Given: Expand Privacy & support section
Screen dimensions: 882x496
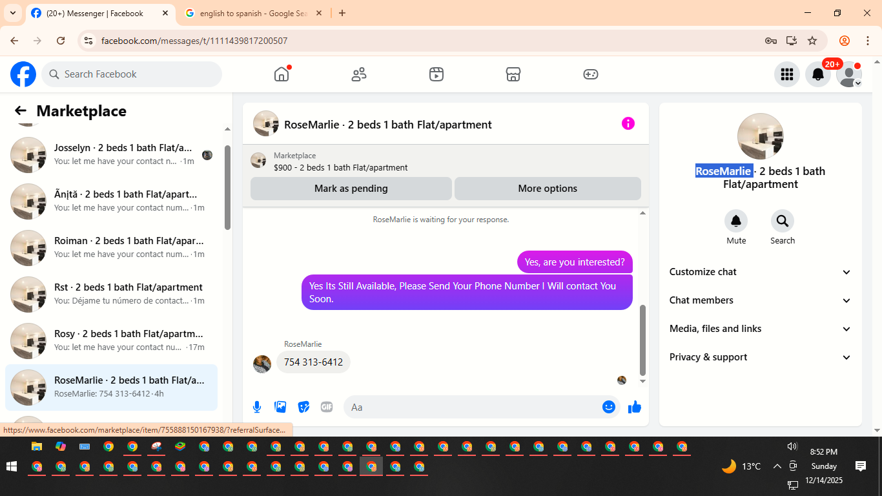Looking at the screenshot, I should (761, 357).
